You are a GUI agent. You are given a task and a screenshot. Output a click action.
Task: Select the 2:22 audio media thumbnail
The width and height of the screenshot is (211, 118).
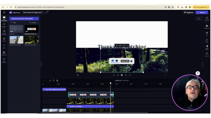pos(16,29)
